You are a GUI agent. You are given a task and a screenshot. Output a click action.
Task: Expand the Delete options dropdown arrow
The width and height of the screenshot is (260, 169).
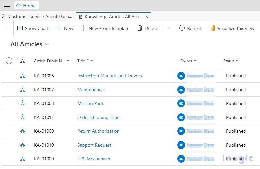(x=168, y=28)
